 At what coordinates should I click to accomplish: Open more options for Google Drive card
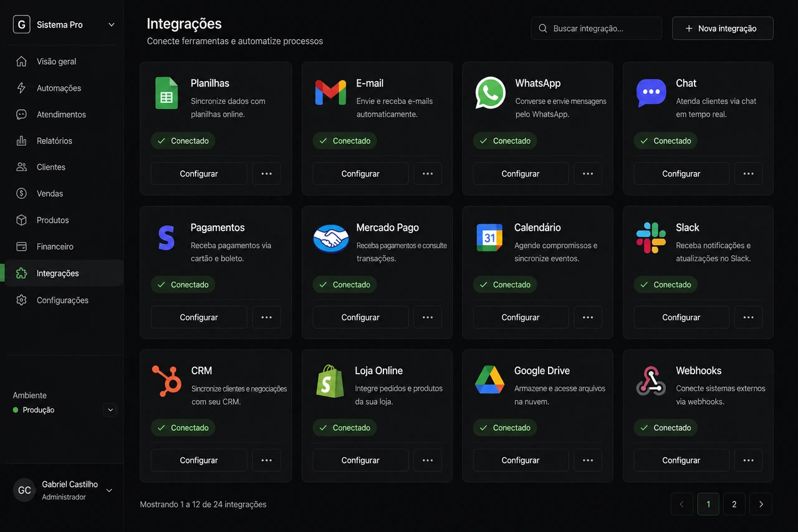click(588, 460)
